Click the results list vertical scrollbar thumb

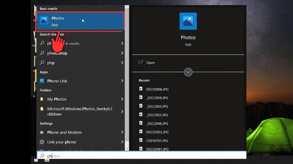[x=127, y=75]
